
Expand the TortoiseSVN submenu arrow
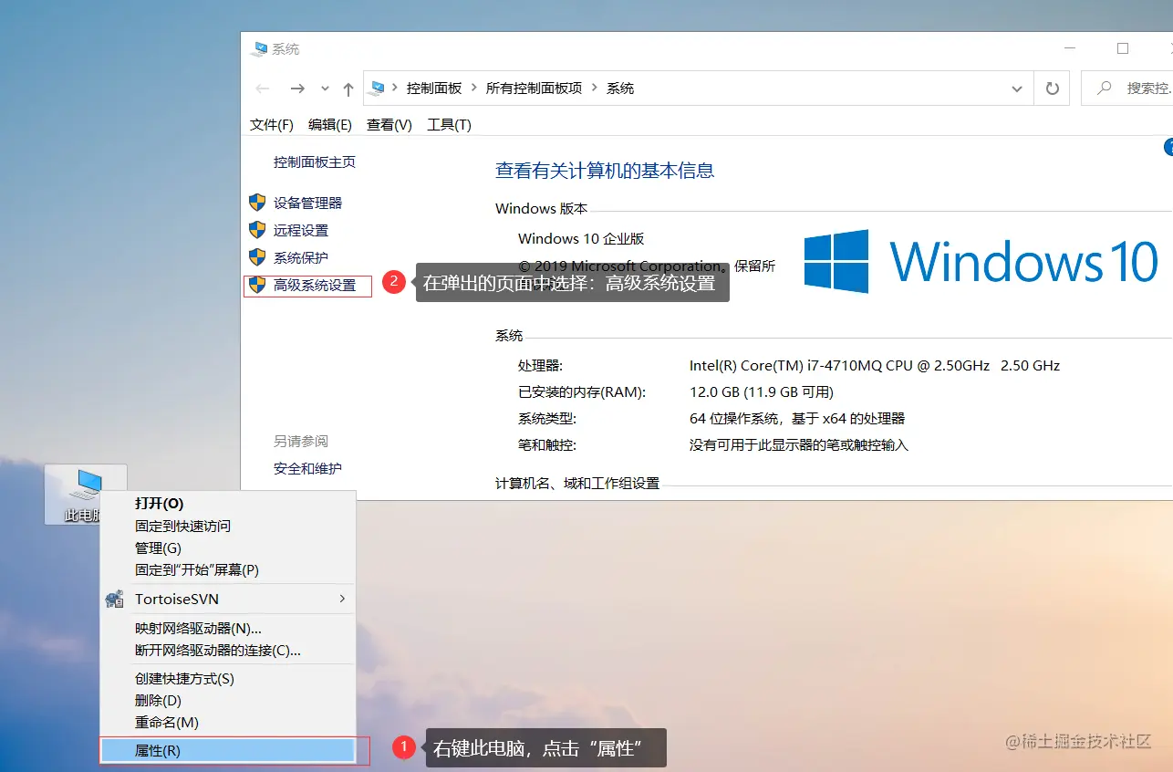click(x=342, y=599)
